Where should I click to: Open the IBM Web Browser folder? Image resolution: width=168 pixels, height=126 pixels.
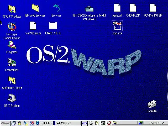35,8
